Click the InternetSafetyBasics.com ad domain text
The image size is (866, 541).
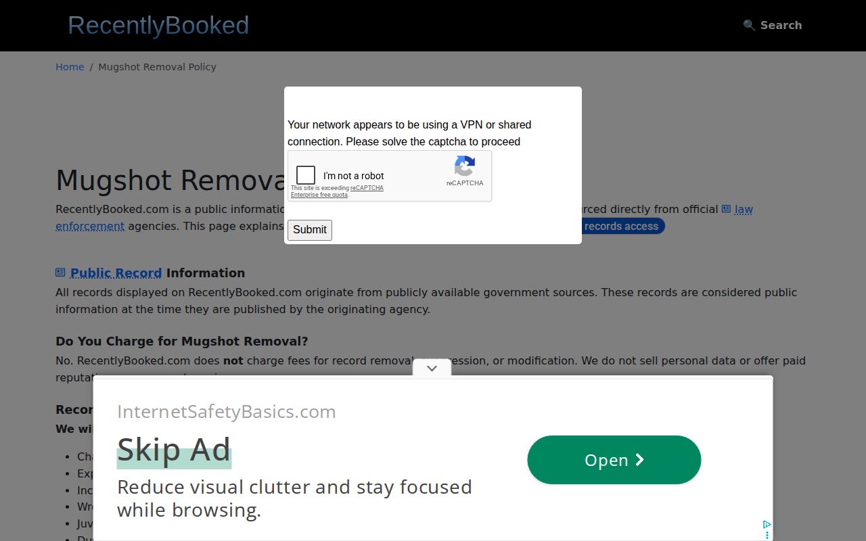click(x=227, y=412)
